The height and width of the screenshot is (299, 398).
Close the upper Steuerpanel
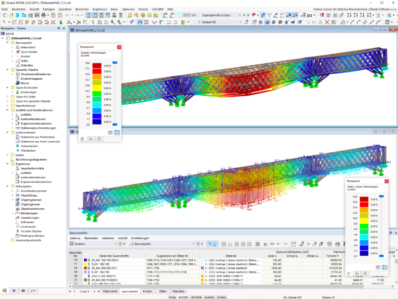coord(119,47)
